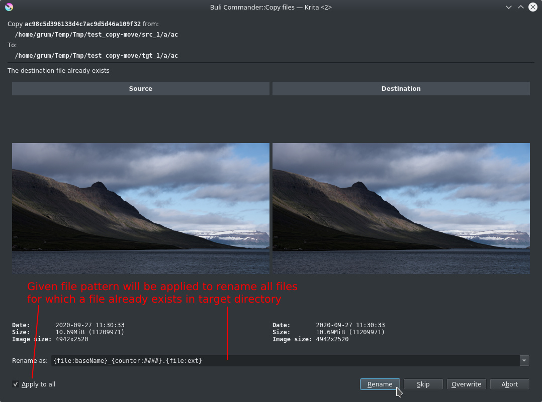The image size is (542, 402).
Task: Select the Destination column header
Action: click(x=401, y=89)
